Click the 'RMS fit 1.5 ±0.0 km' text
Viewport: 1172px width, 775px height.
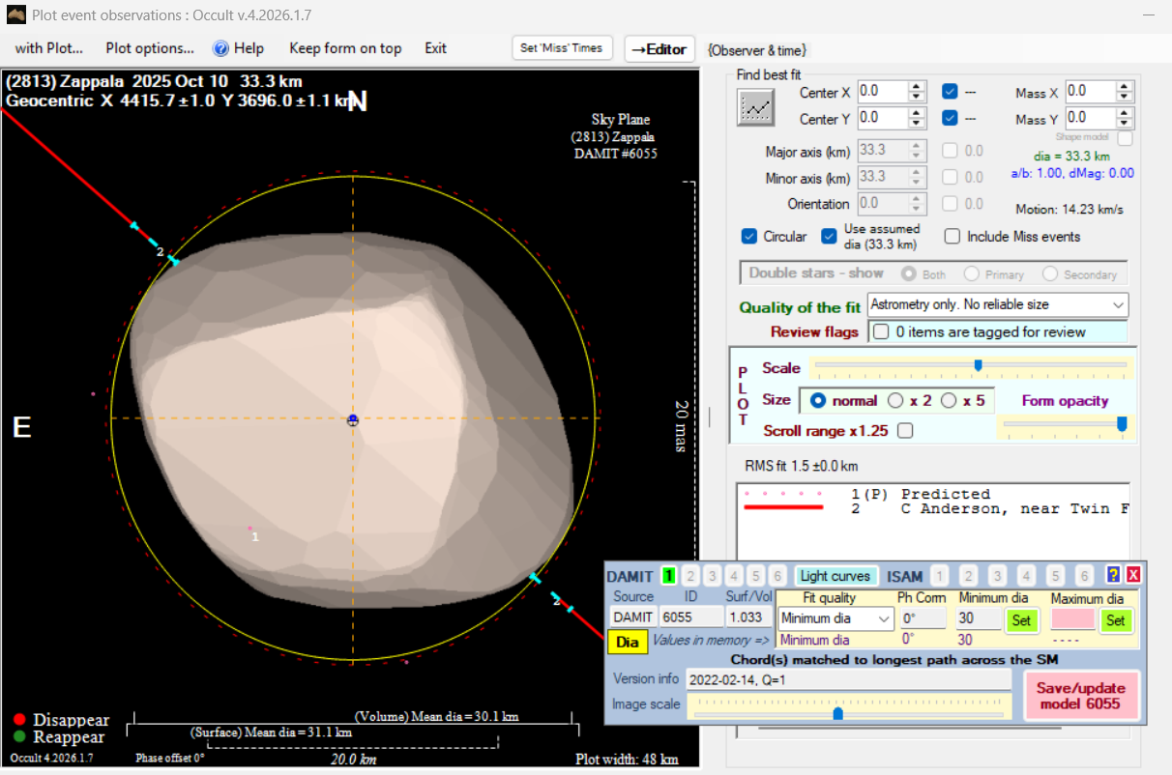point(802,466)
